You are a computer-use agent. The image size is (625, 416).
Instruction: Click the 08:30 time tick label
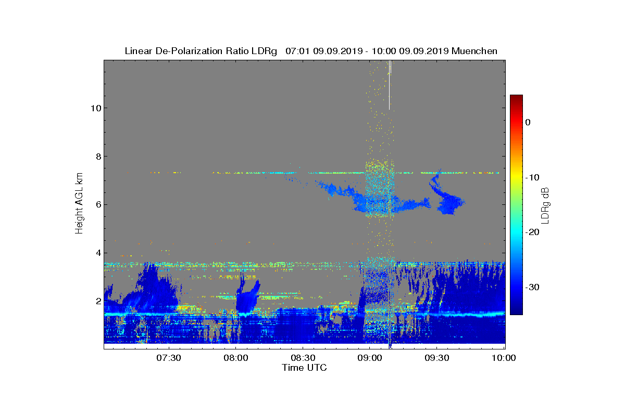pyautogui.click(x=303, y=358)
